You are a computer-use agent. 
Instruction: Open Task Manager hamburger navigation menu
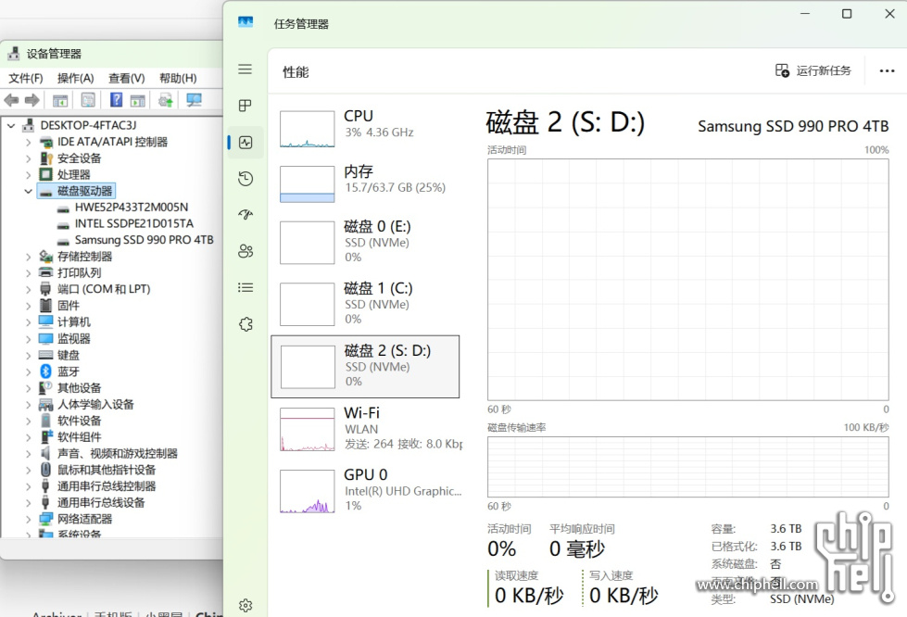click(x=246, y=69)
